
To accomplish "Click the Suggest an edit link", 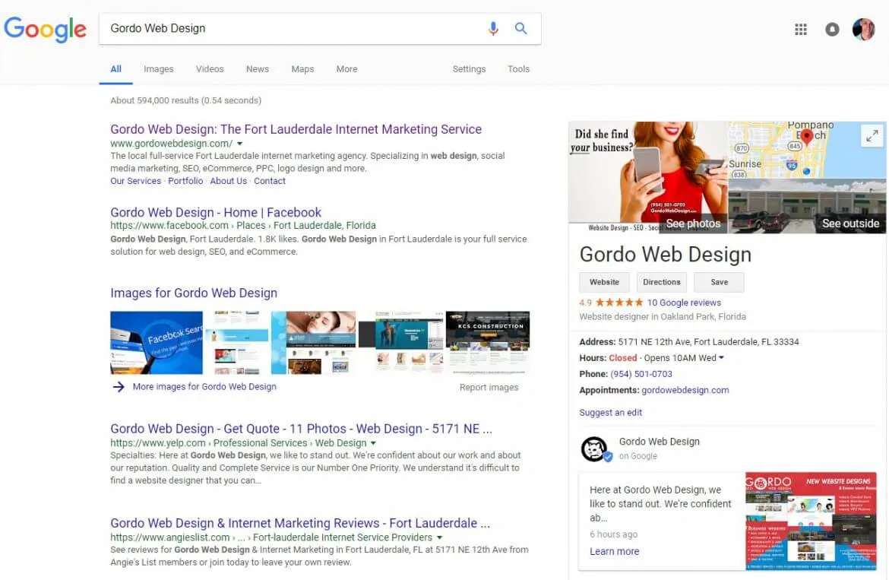I will [610, 412].
